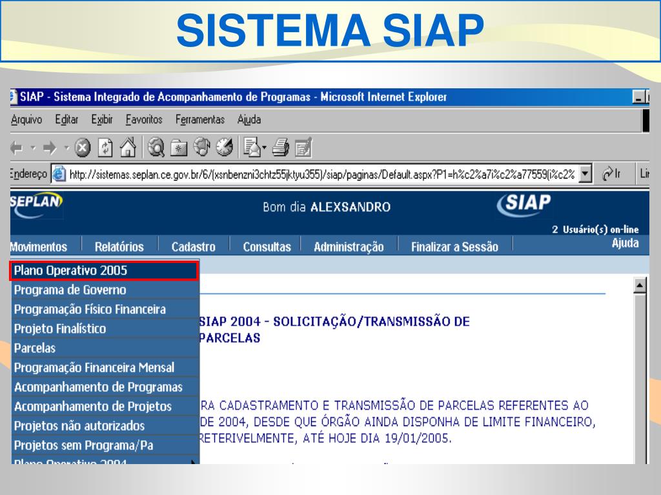Click inside the address URL field
The width and height of the screenshot is (661, 495).
click(322, 174)
